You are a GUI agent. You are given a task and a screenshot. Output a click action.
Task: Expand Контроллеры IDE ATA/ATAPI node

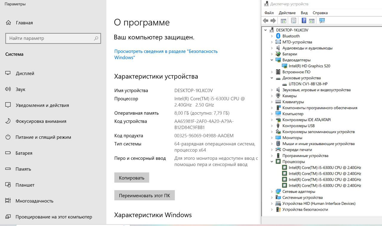click(x=272, y=120)
